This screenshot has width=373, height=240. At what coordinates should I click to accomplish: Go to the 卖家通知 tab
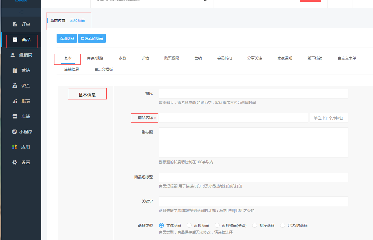click(285, 58)
